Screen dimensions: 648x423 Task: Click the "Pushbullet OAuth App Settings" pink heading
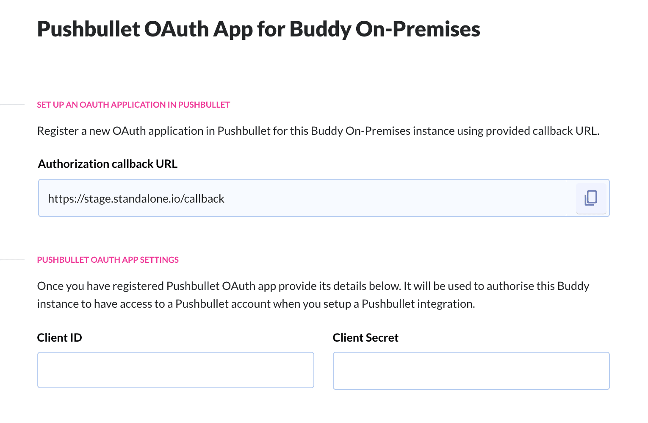[108, 260]
